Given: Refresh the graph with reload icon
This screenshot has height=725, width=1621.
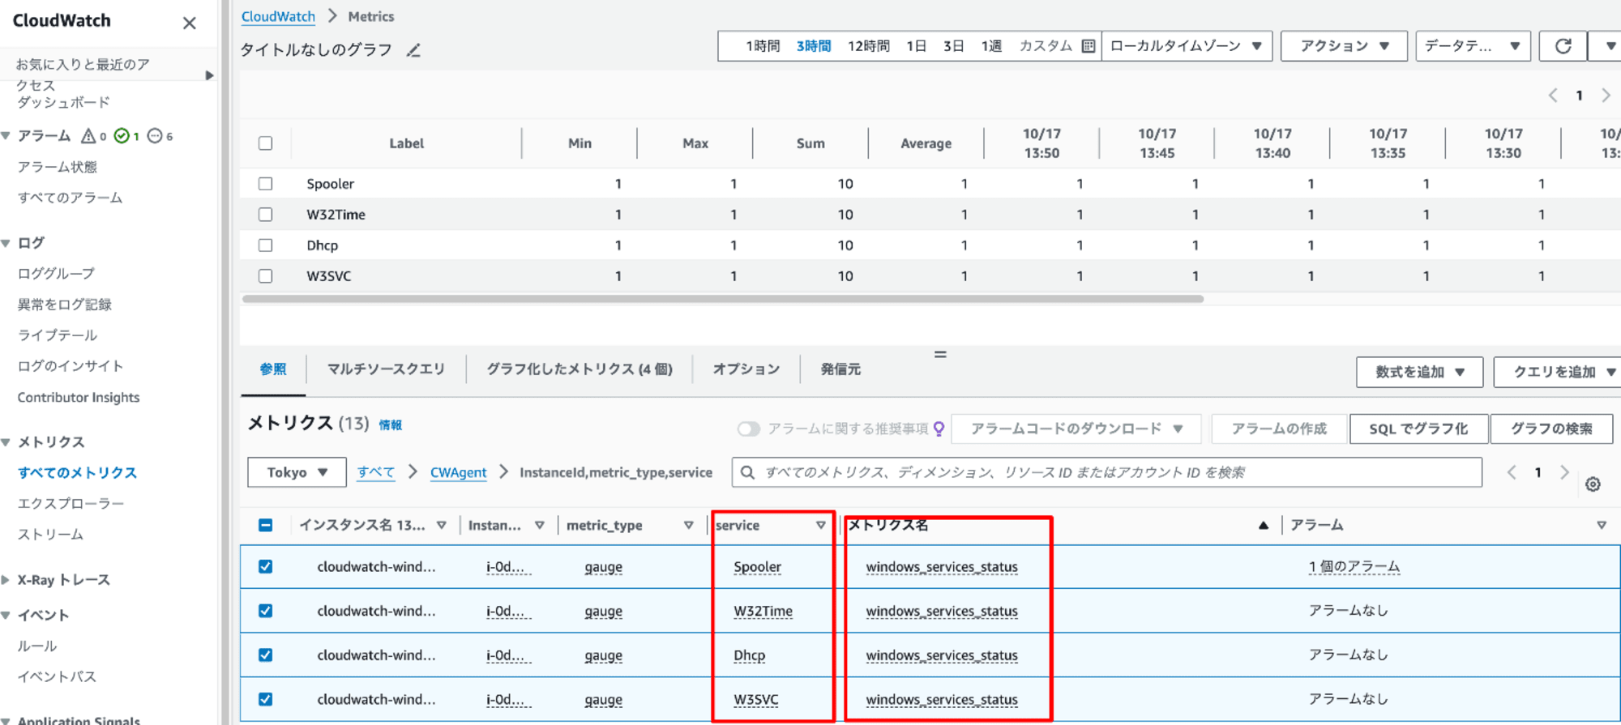Looking at the screenshot, I should (1563, 46).
